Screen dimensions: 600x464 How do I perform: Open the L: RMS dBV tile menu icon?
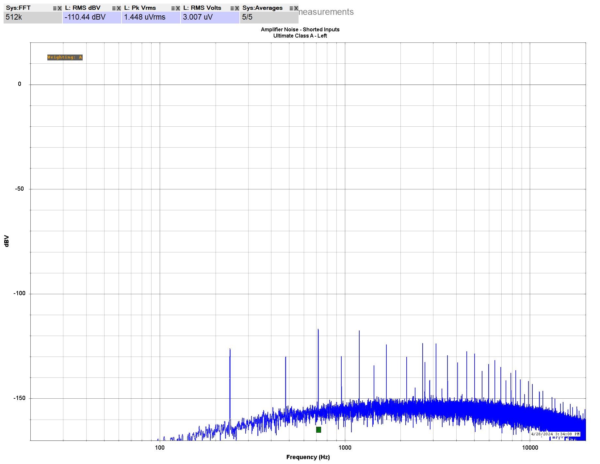click(x=114, y=8)
